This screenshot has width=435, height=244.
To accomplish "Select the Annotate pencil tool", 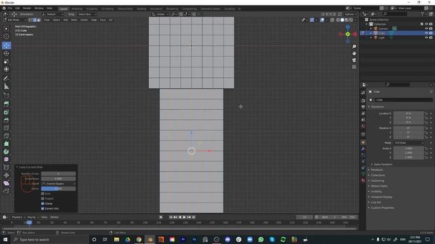I will 6,79.
